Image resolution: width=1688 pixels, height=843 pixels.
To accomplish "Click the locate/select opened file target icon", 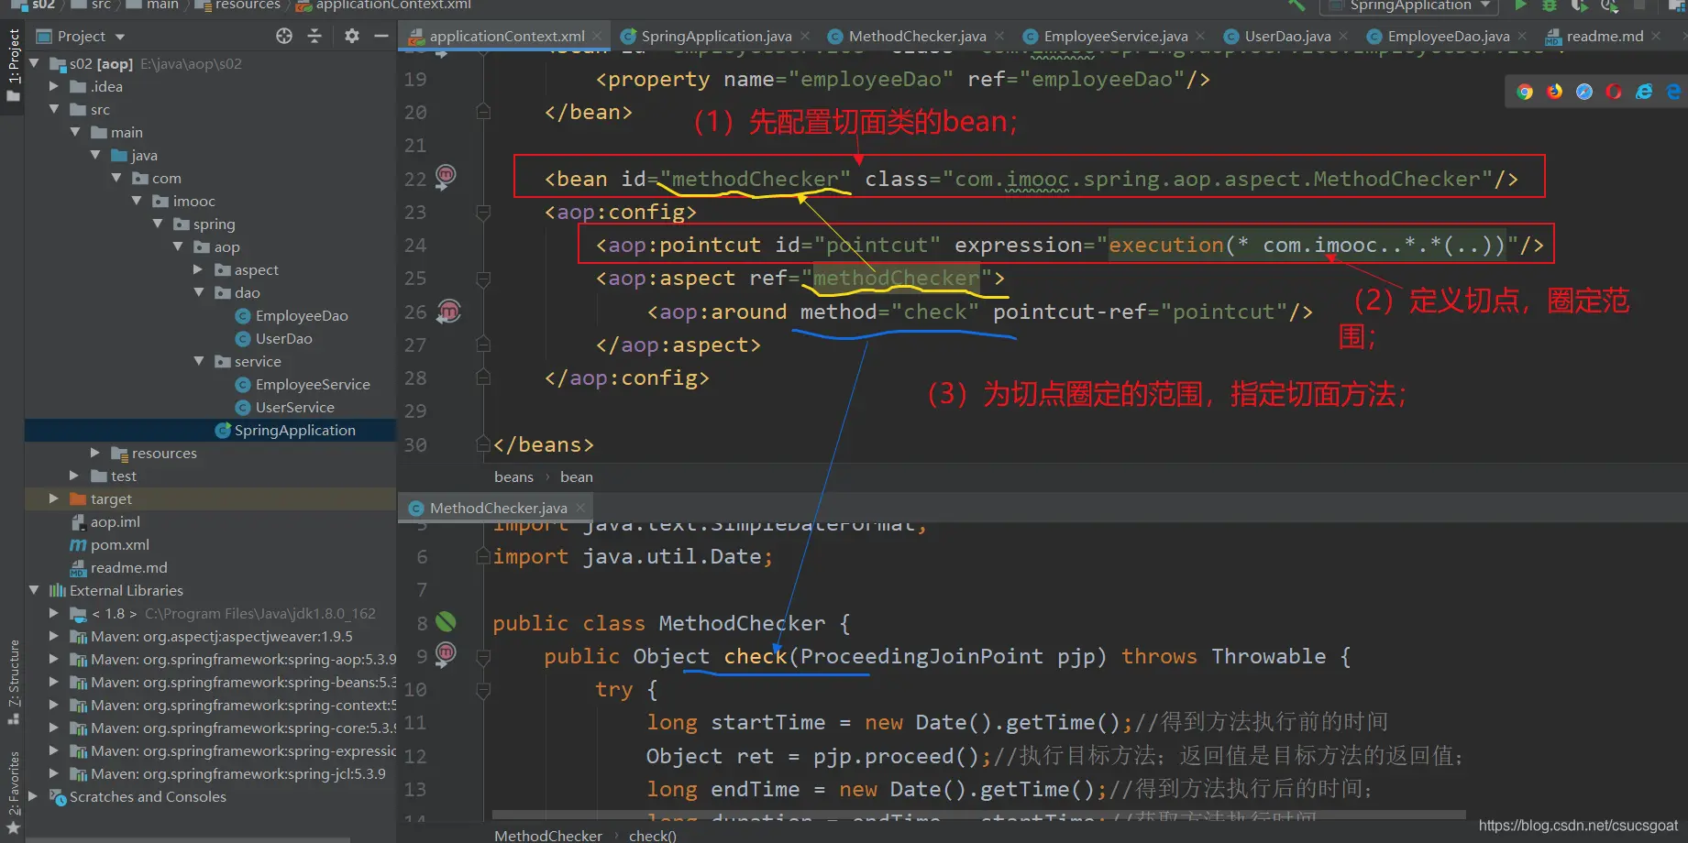I will (284, 36).
